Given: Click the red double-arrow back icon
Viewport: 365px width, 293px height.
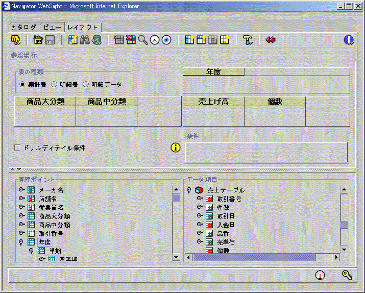Looking at the screenshot, I should click(x=271, y=40).
